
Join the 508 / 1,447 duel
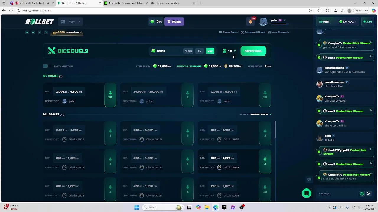(157, 133)
